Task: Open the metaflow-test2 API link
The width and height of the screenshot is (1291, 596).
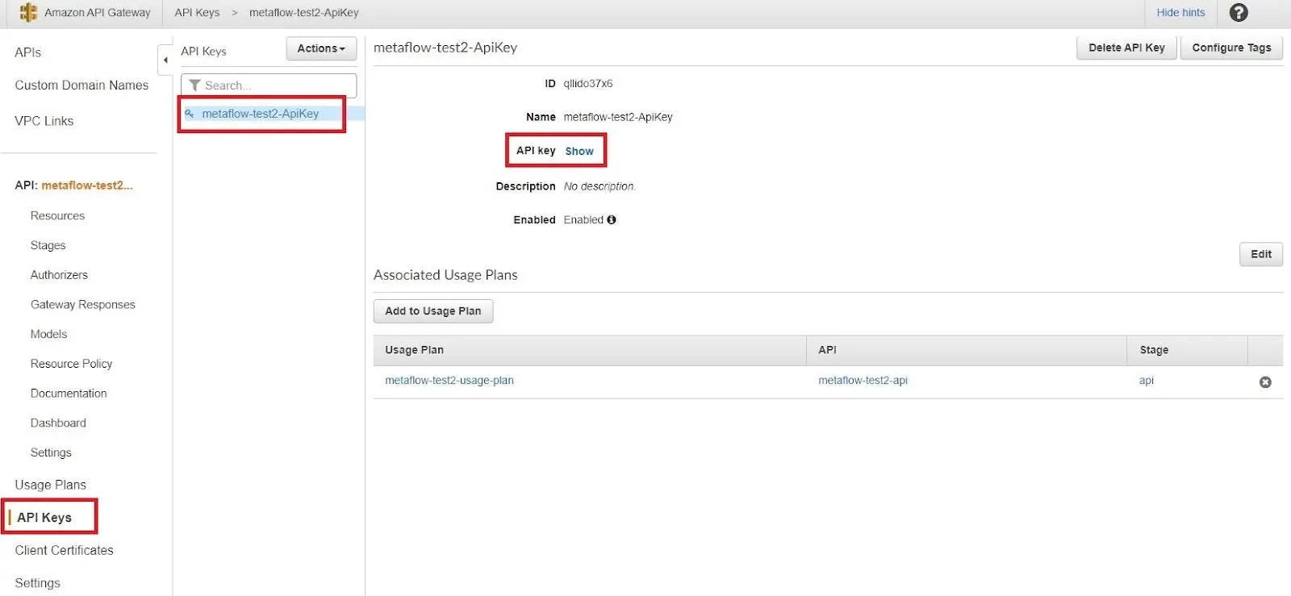Action: [87, 185]
